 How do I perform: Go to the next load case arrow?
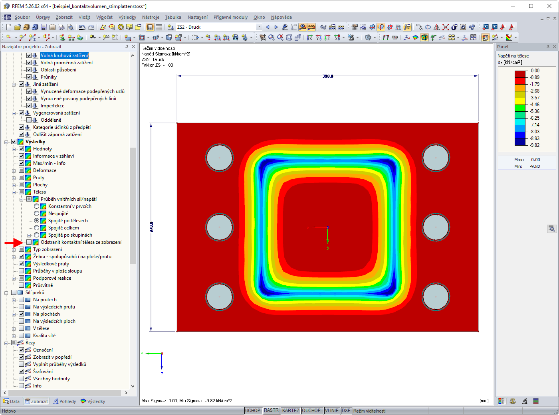click(x=276, y=27)
